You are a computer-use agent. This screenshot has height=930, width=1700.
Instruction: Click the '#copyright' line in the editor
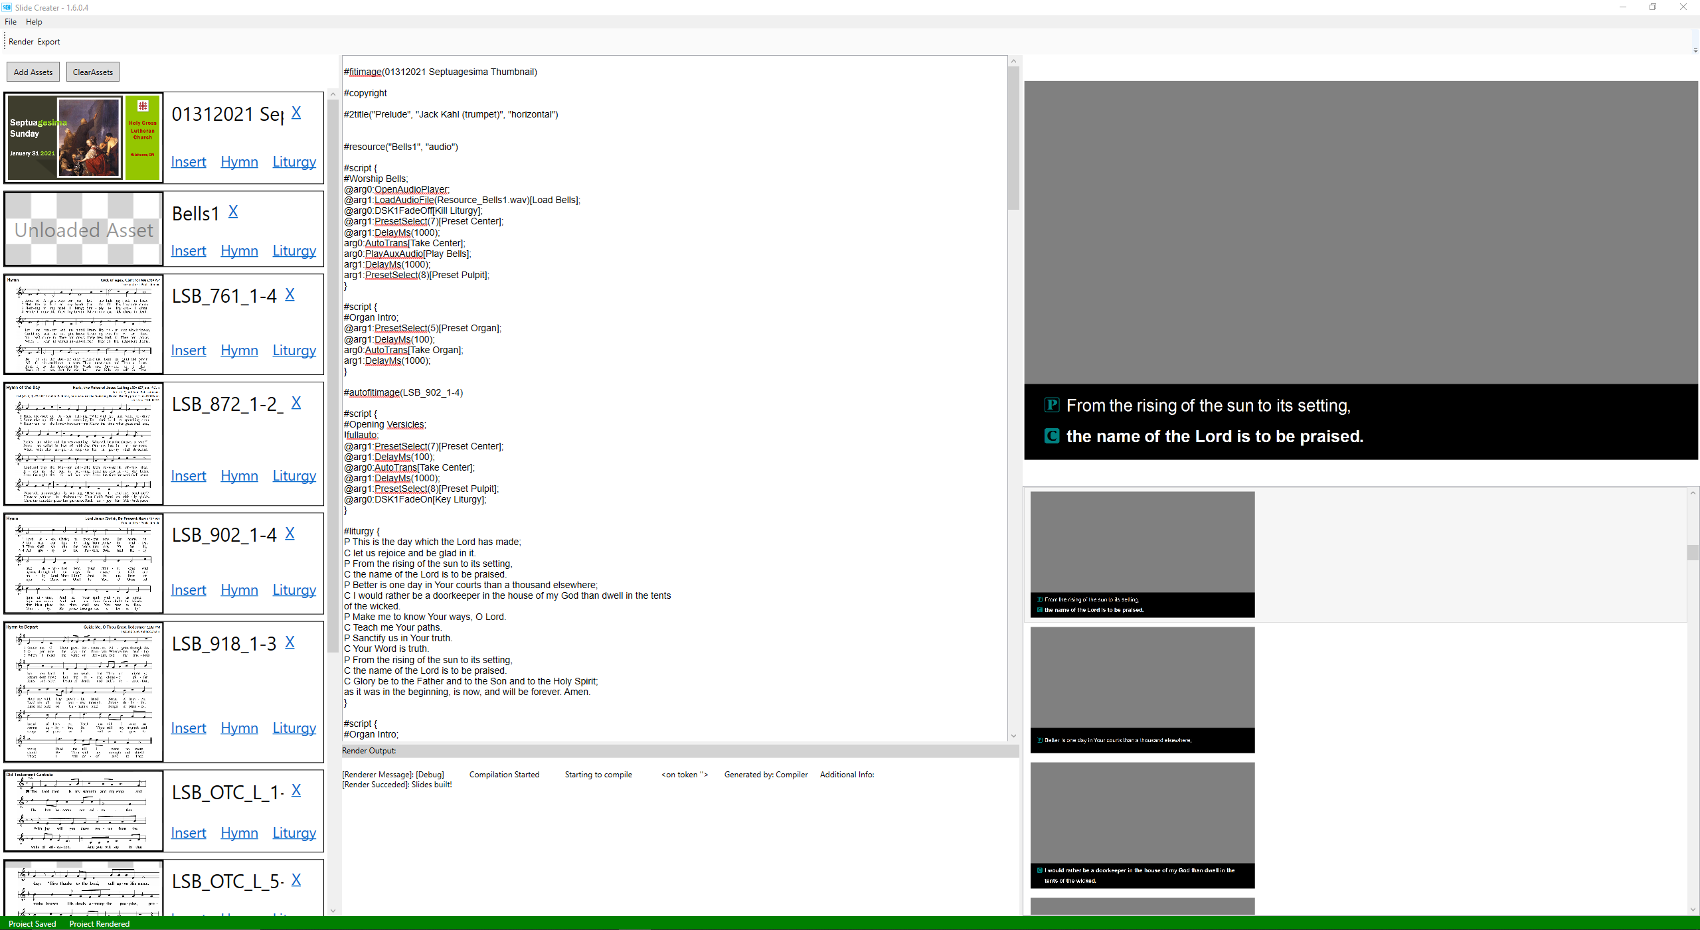(365, 93)
